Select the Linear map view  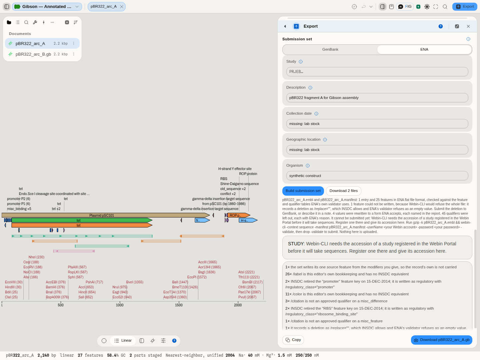[123, 341]
